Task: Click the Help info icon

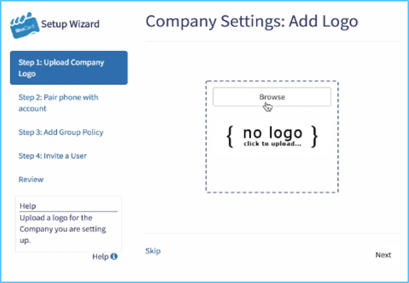Action: pyautogui.click(x=114, y=257)
